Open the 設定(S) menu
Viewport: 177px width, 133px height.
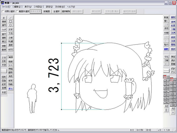[49, 7]
